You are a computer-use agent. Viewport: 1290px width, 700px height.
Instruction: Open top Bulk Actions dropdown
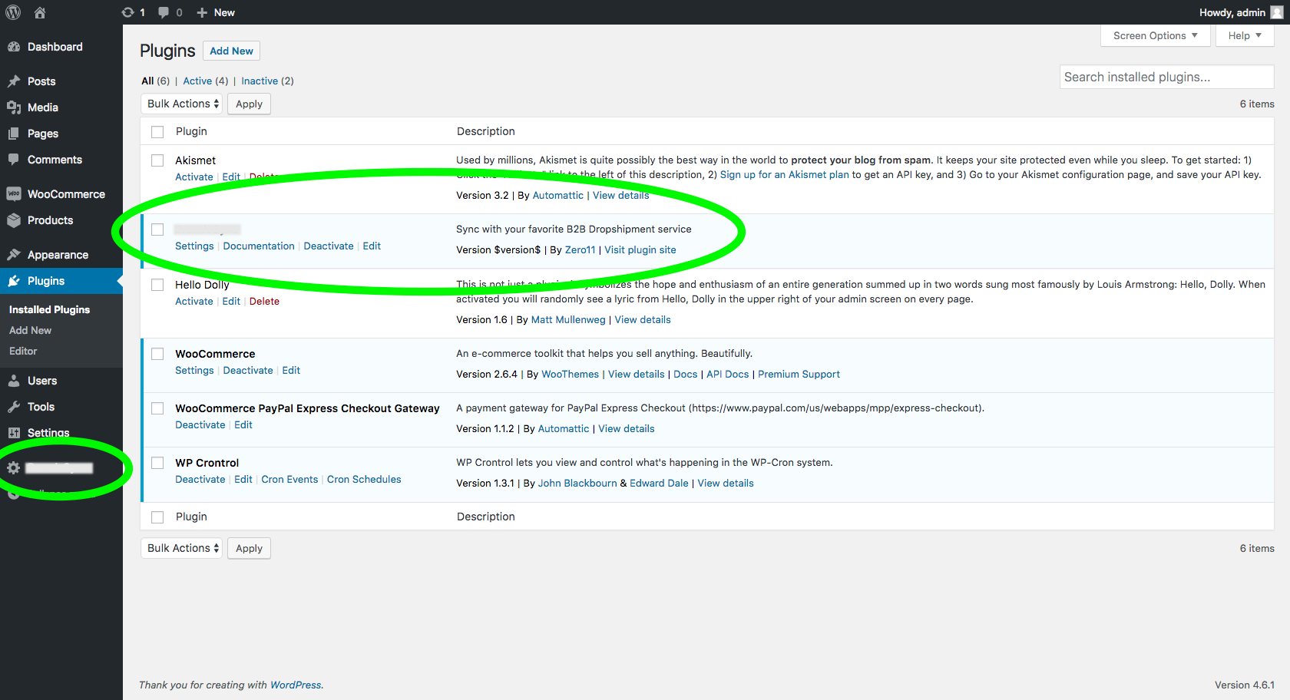(182, 104)
